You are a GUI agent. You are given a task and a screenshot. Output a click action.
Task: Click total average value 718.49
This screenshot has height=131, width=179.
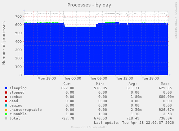pos(133,118)
